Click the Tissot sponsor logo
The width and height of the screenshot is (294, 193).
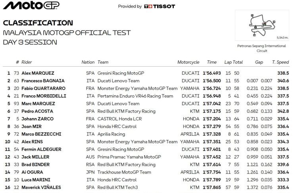coord(159,6)
